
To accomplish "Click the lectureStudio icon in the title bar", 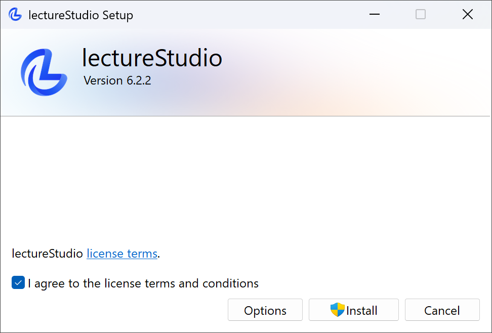I will click(15, 14).
